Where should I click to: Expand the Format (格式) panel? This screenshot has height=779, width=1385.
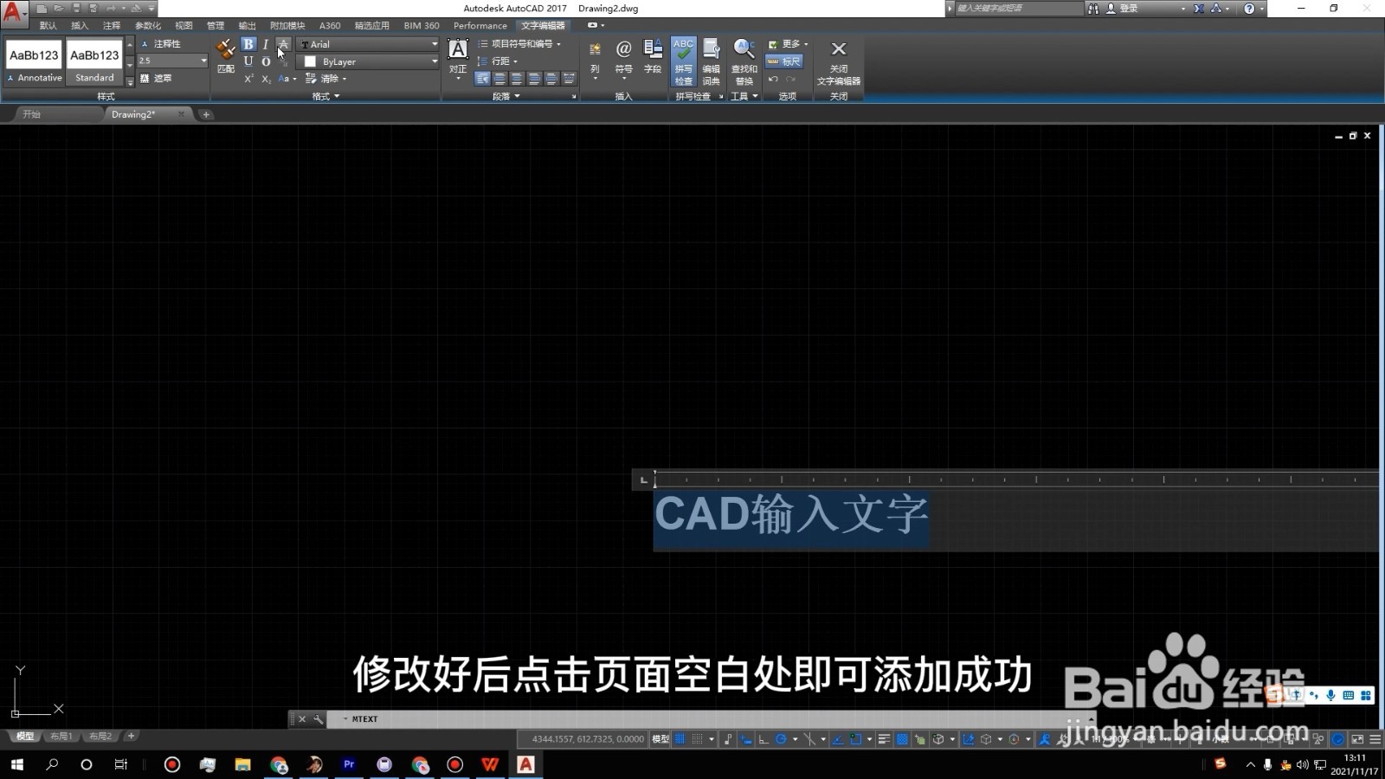click(x=325, y=96)
